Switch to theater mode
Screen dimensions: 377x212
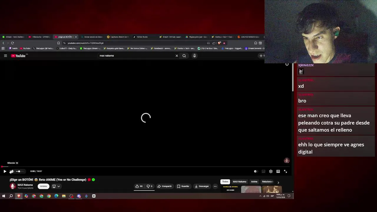pos(278,171)
